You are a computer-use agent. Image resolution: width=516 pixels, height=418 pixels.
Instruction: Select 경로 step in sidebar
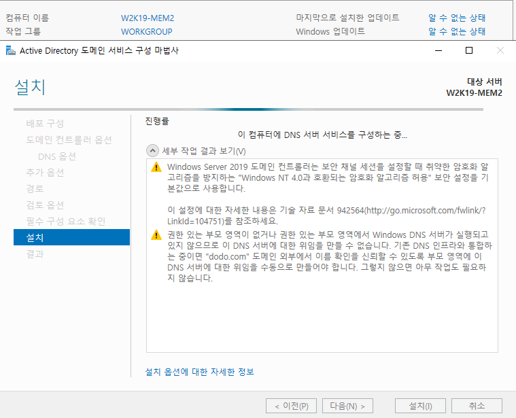(35, 189)
